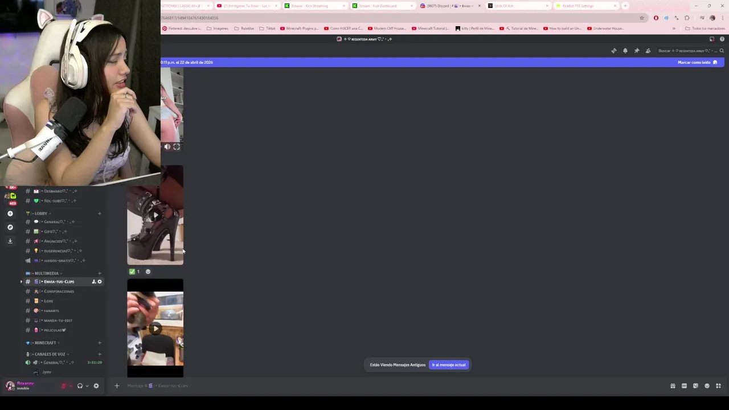Open the threads icon in channel header
The image size is (729, 410).
pos(613,51)
